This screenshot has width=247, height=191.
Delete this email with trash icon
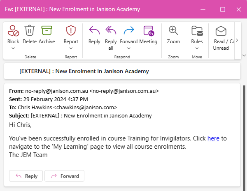click(x=29, y=31)
